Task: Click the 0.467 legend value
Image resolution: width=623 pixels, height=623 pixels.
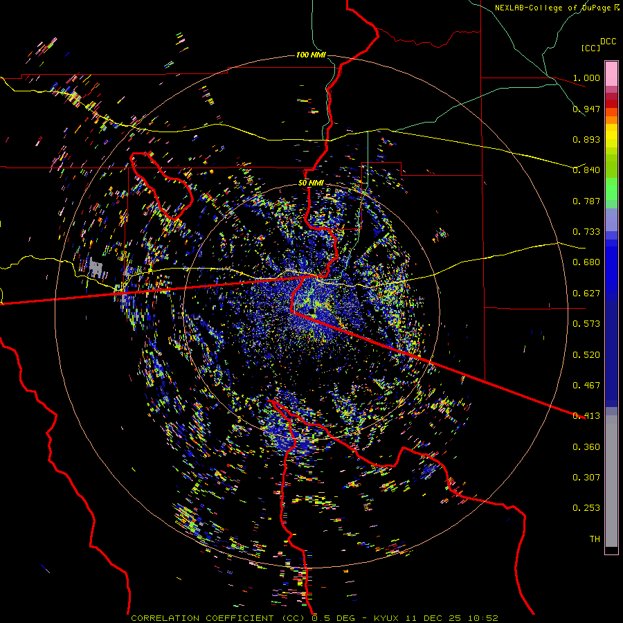Action: [x=586, y=385]
